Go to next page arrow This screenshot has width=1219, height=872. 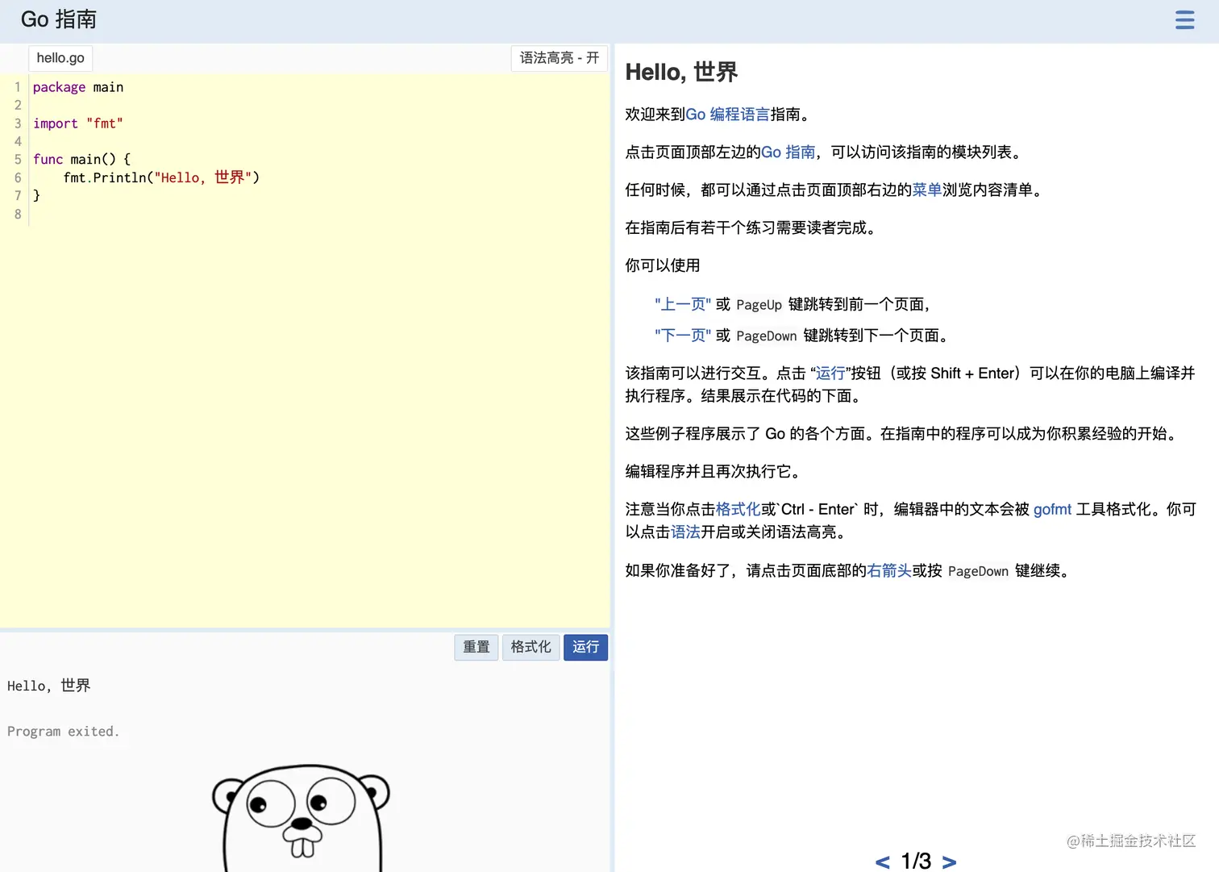click(949, 862)
